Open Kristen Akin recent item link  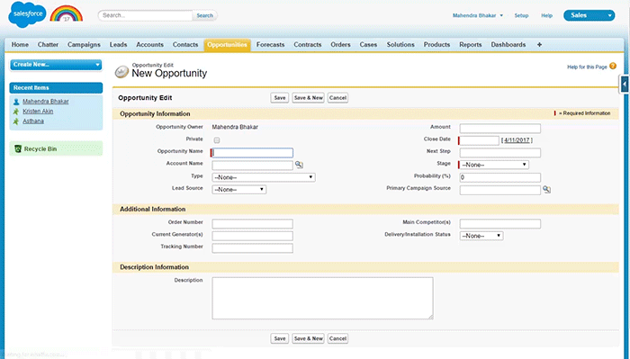tap(38, 112)
